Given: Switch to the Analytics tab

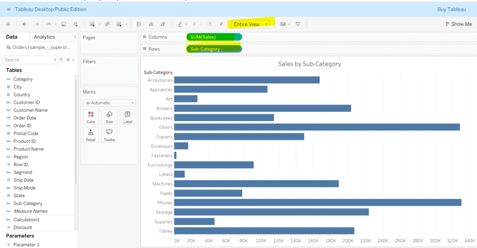Looking at the screenshot, I should 44,37.
